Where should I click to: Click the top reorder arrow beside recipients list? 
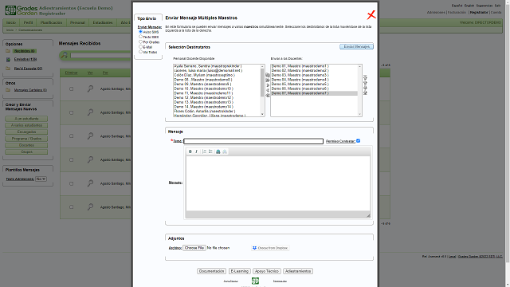point(365,77)
